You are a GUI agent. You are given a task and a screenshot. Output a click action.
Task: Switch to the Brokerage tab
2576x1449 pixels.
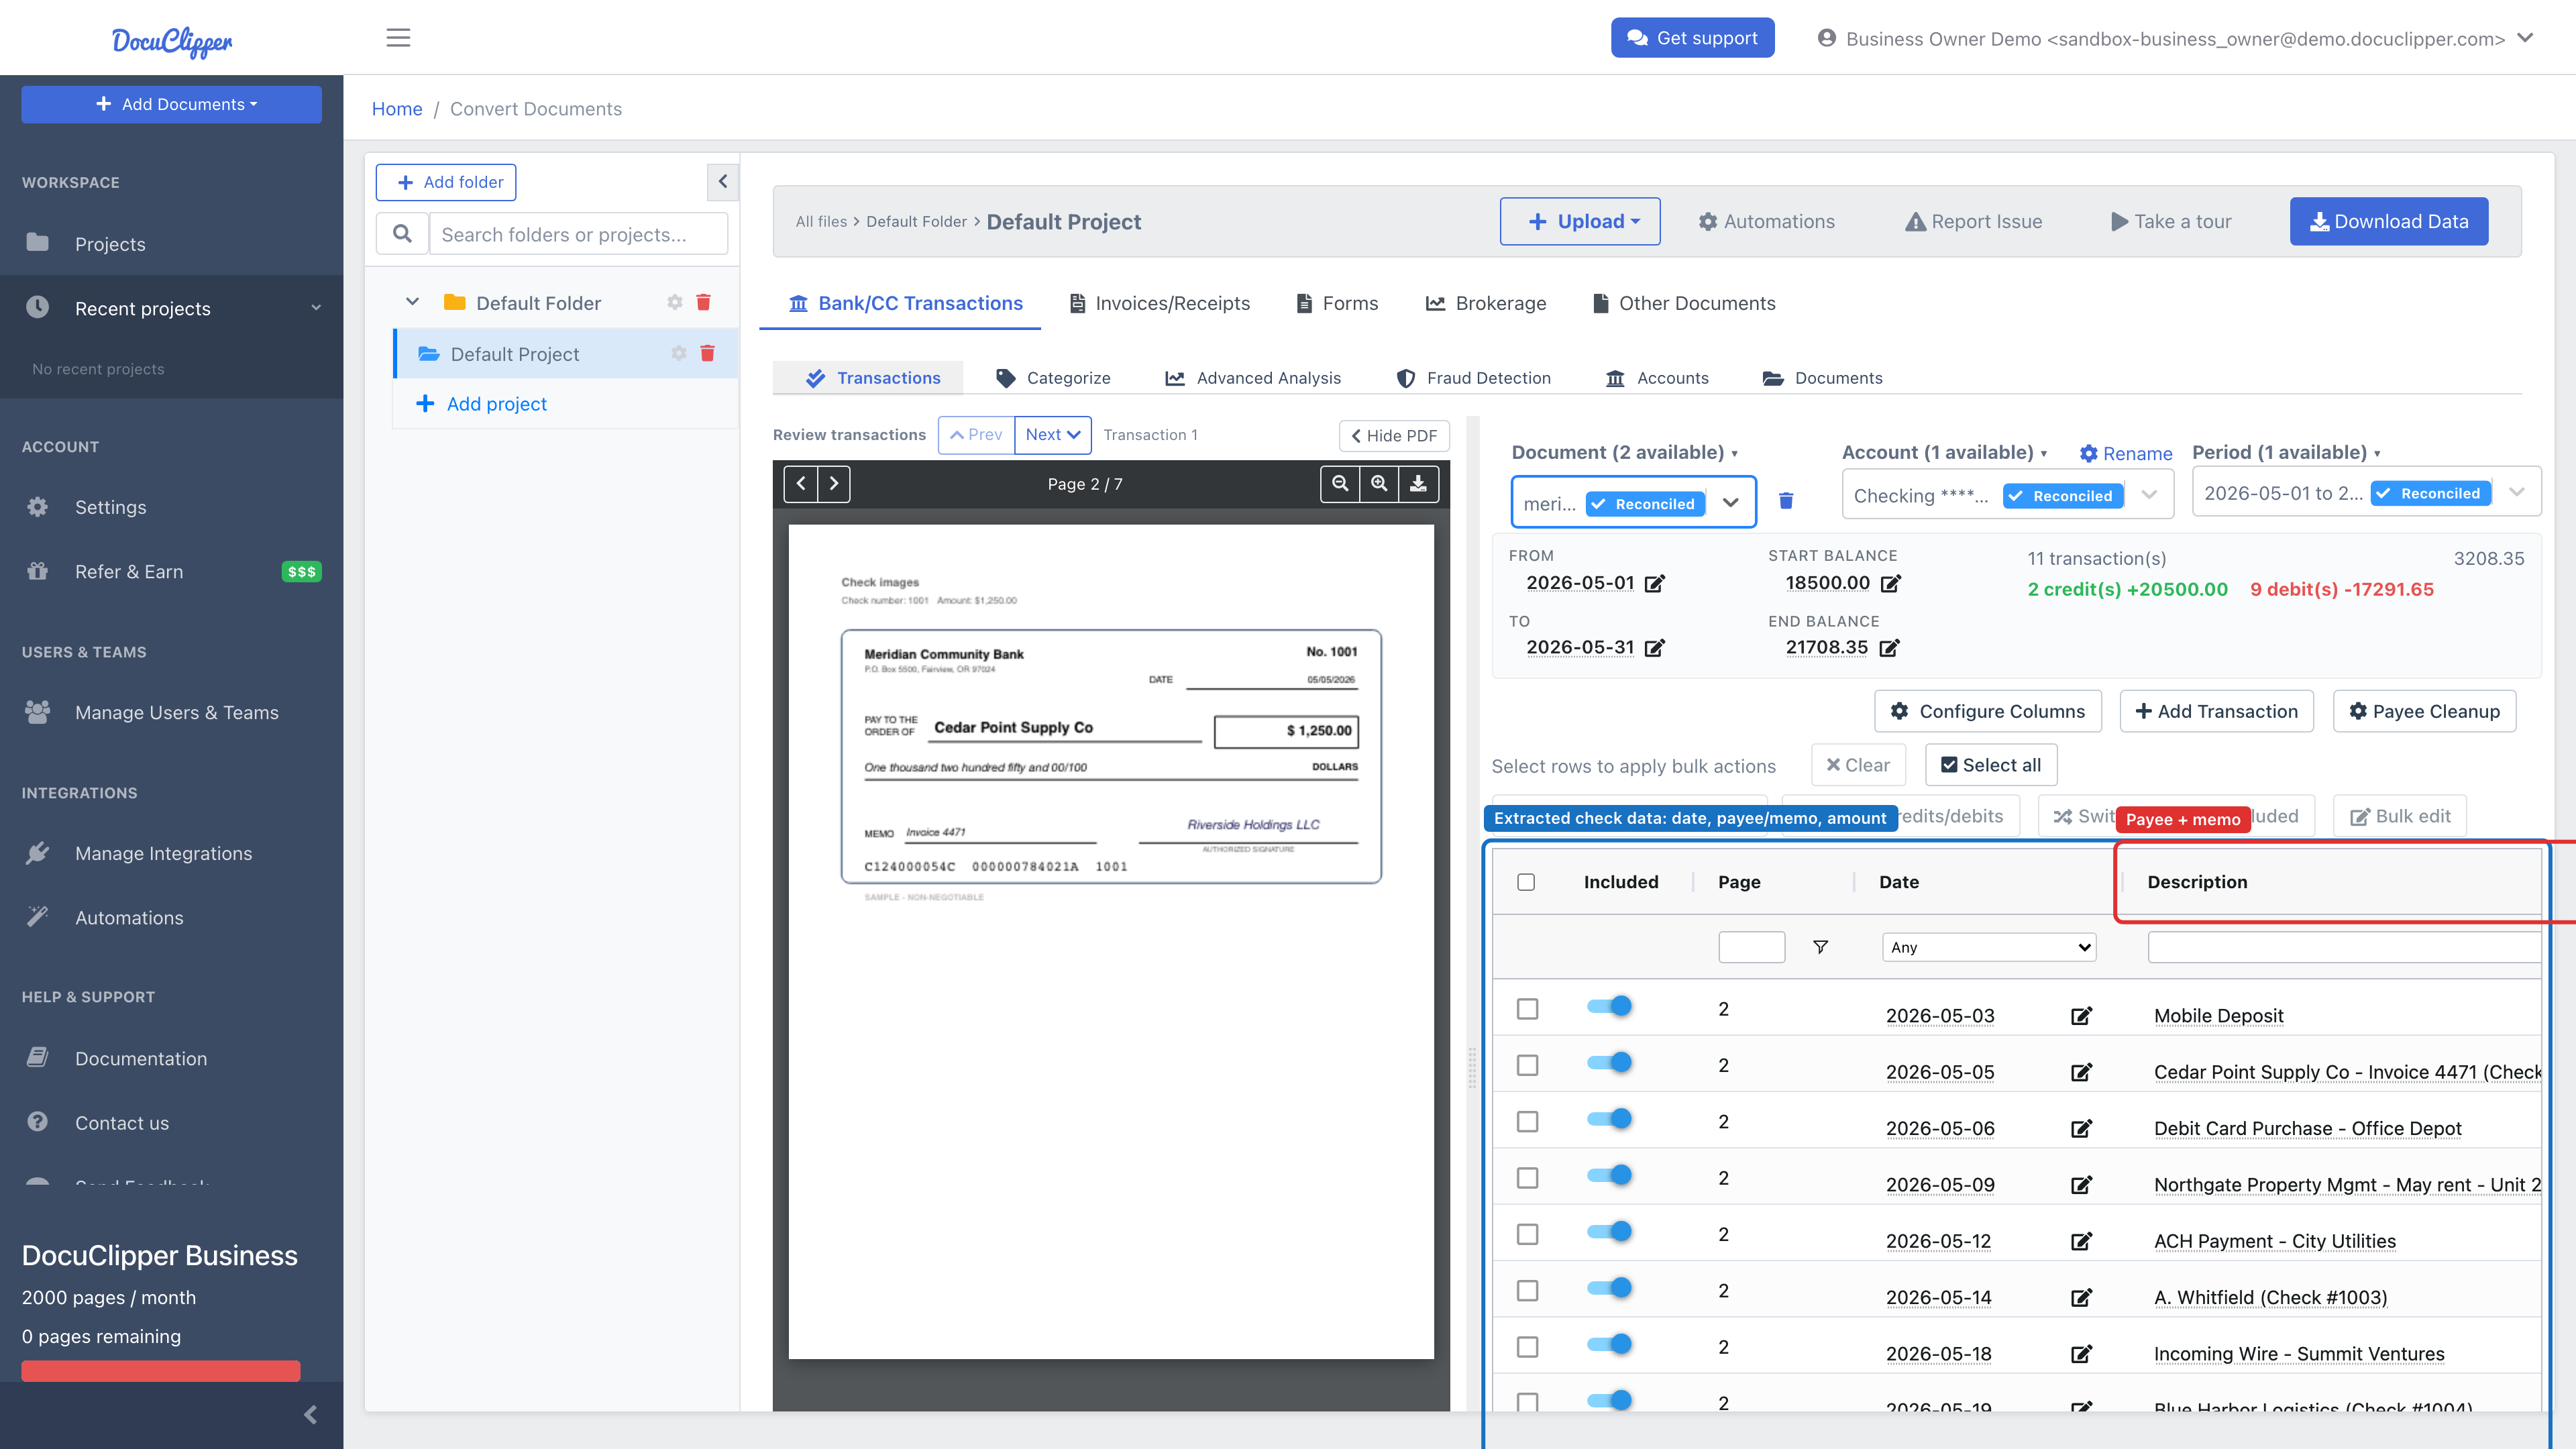(x=1485, y=303)
